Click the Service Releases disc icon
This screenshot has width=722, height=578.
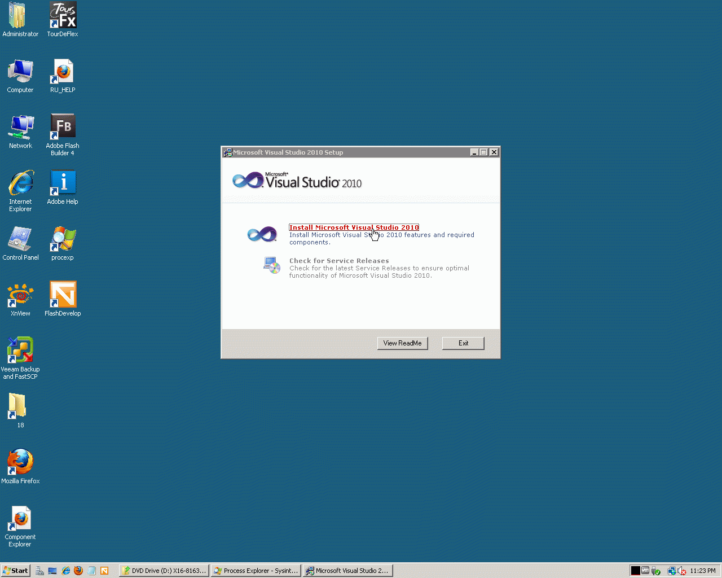click(272, 265)
